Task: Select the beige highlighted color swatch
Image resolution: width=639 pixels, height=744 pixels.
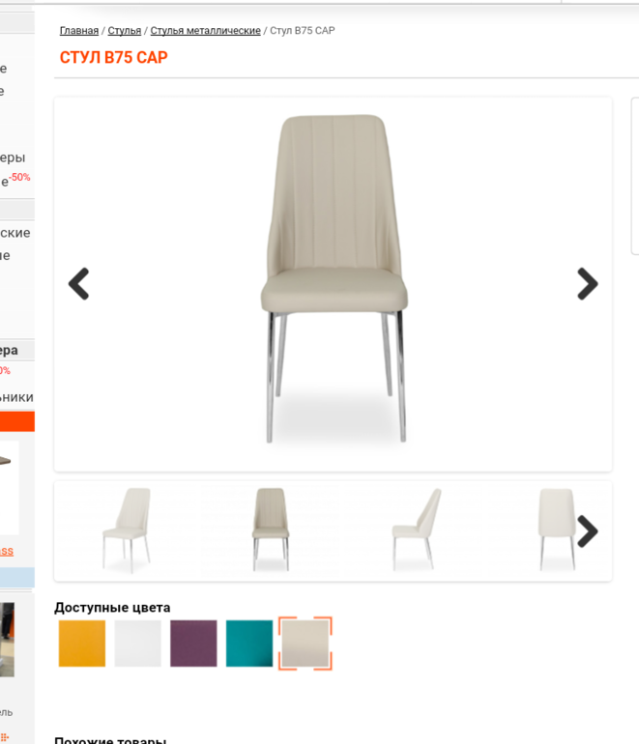Action: (305, 644)
